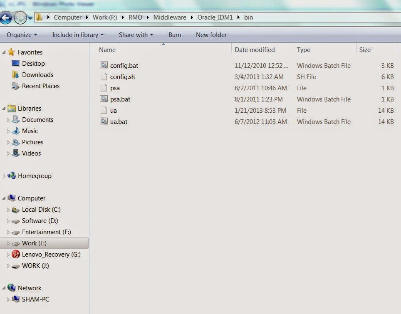Image resolution: width=401 pixels, height=314 pixels.
Task: Expand Local Disk (C:) in sidebar
Action: [8, 210]
